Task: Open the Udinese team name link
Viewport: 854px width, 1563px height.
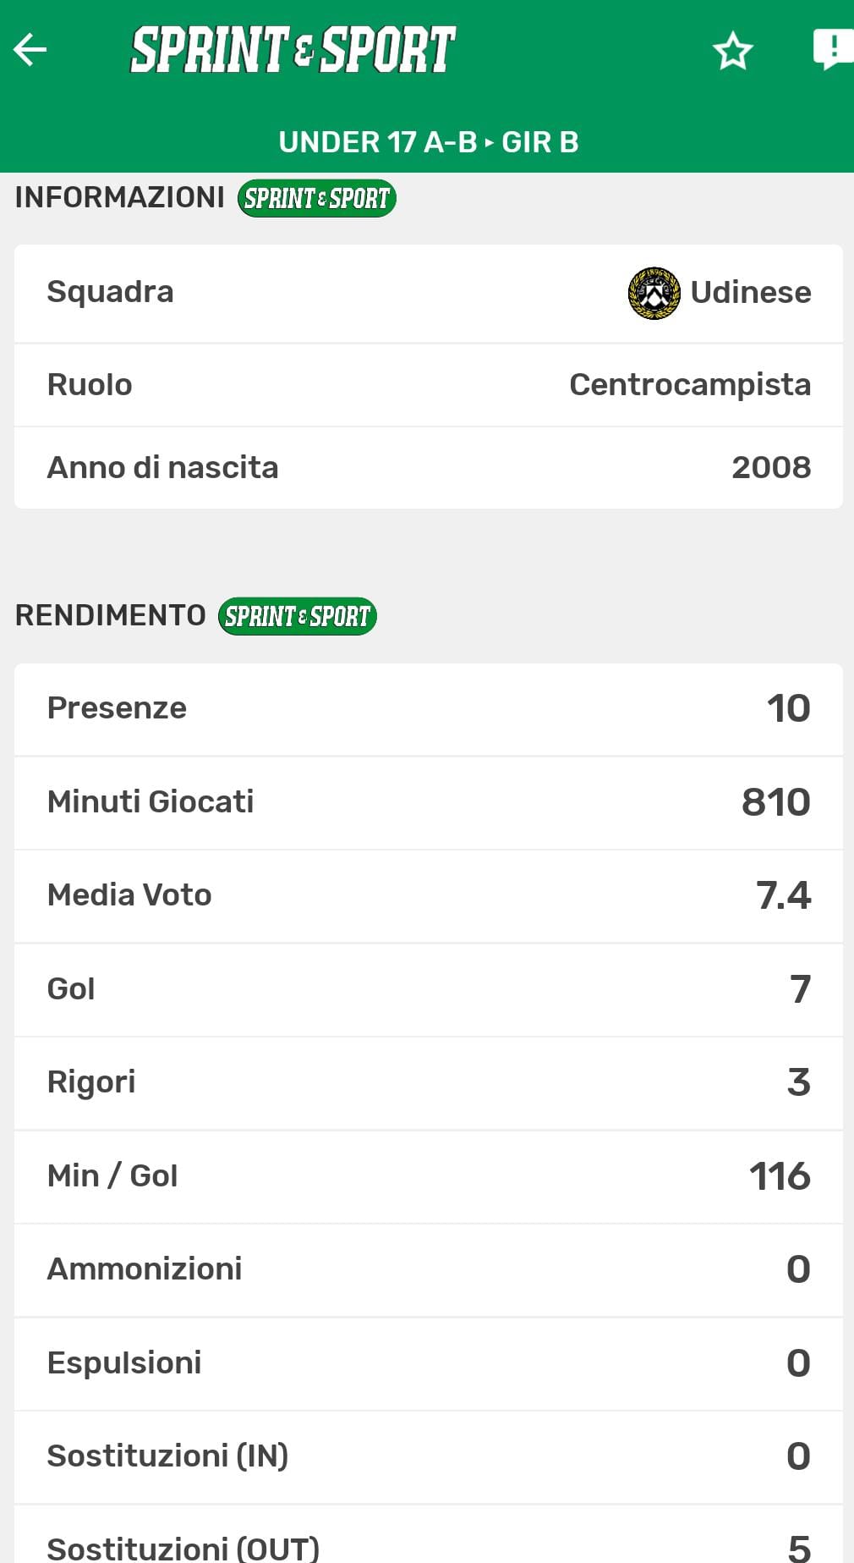Action: 750,293
